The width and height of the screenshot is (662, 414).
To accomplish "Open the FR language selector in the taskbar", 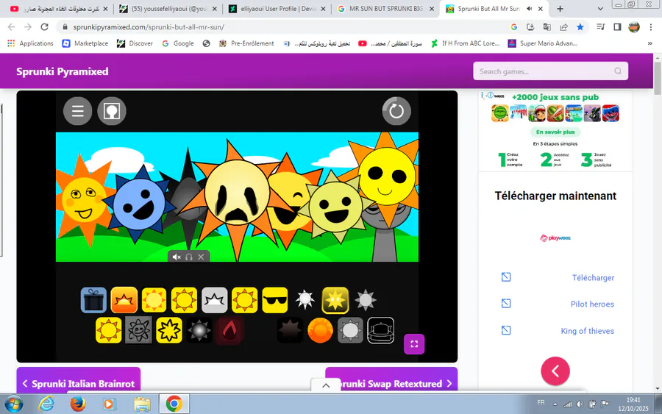I will tap(541, 403).
